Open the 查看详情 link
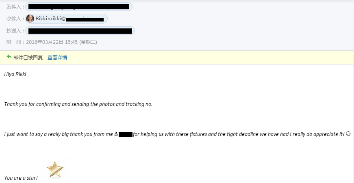Image resolution: width=354 pixels, height=183 pixels. click(57, 58)
